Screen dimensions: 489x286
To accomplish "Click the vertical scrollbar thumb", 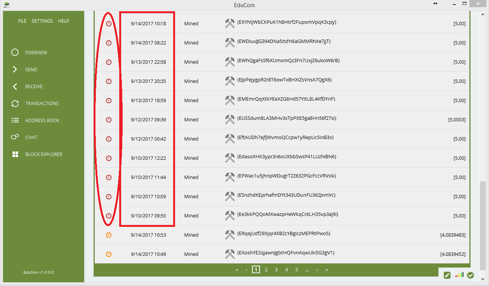I will click(x=483, y=225).
